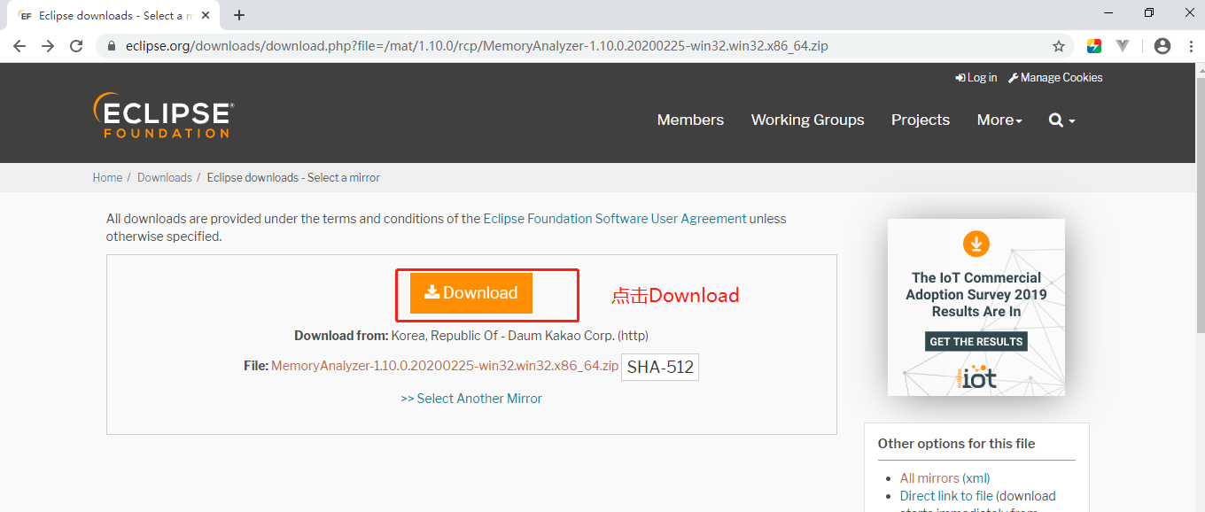
Task: Restore down the browser window
Action: pyautogui.click(x=1149, y=12)
